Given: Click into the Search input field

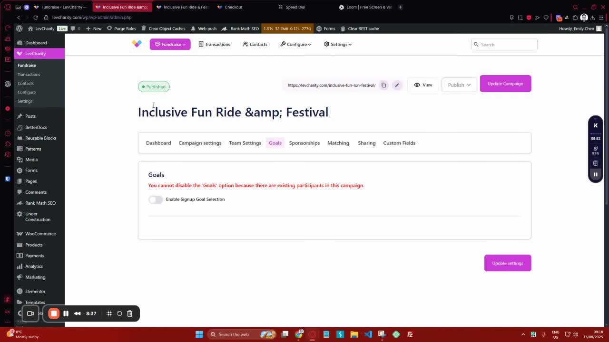Looking at the screenshot, I should (507, 45).
